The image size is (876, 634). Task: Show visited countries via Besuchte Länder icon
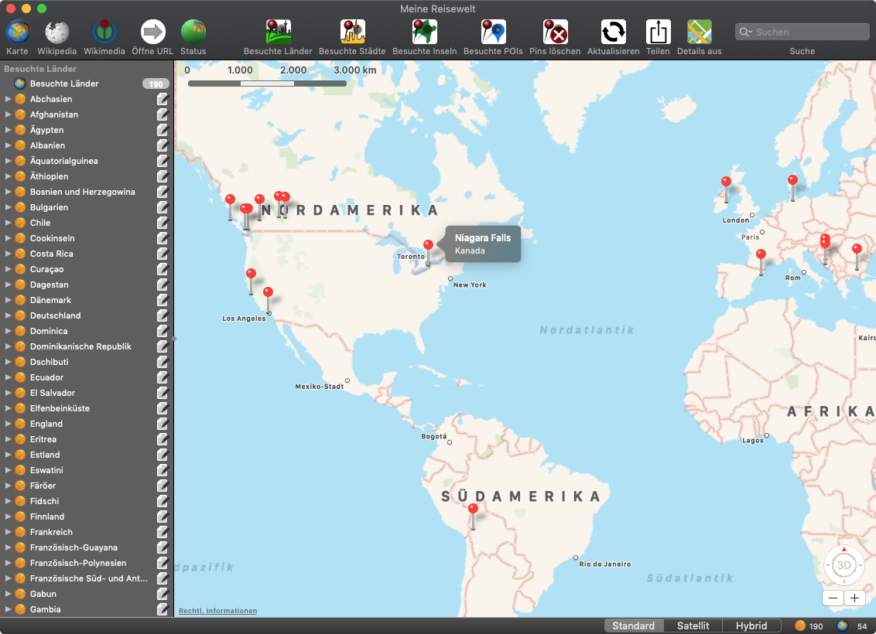click(x=278, y=32)
